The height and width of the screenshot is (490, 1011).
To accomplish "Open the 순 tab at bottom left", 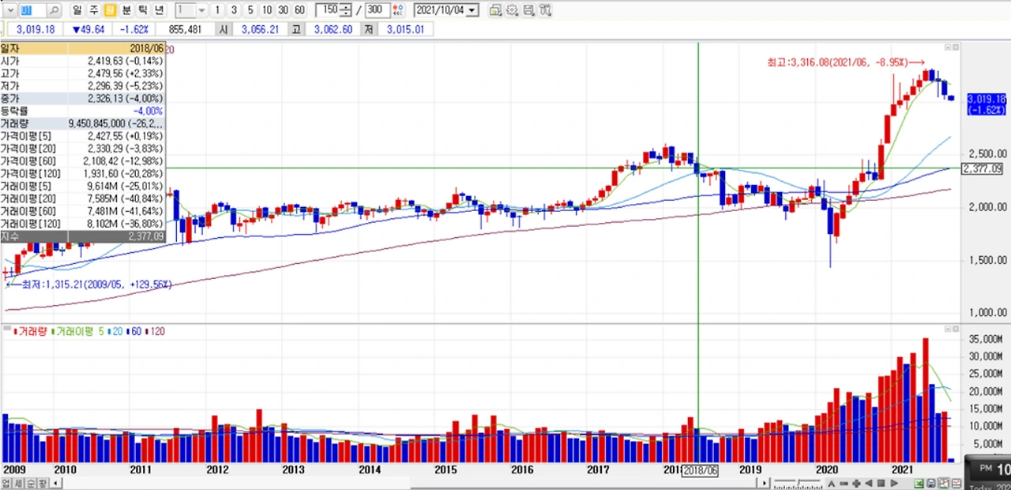I will pyautogui.click(x=30, y=483).
